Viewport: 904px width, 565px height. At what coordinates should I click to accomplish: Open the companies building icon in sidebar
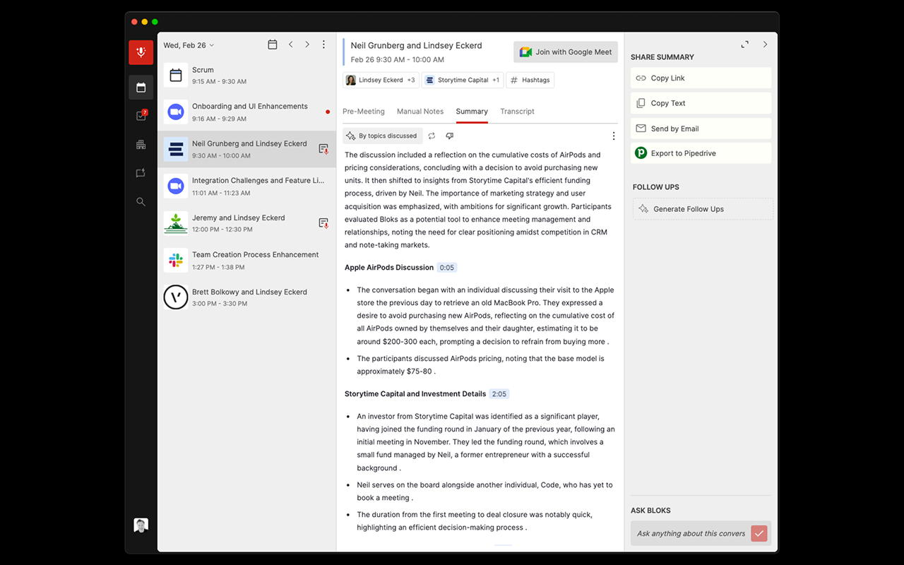pyautogui.click(x=141, y=144)
